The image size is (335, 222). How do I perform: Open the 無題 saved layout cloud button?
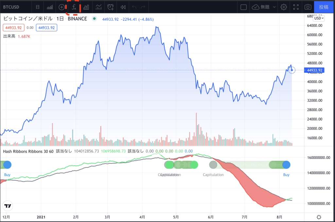click(x=261, y=7)
